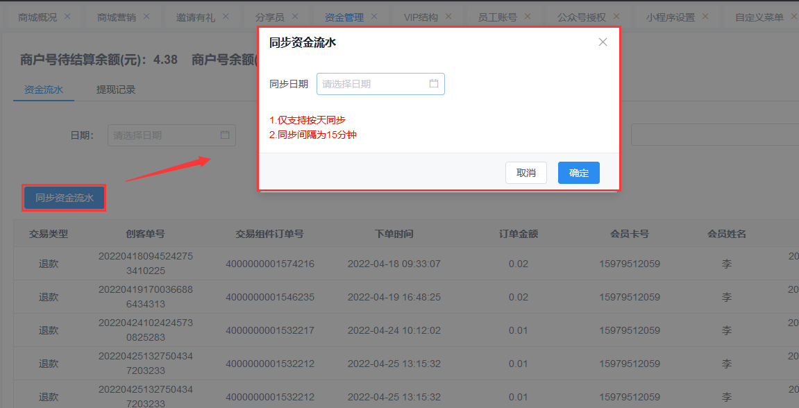Click 退款 in the 2022-04-18 row
The width and height of the screenshot is (799, 408).
point(49,264)
